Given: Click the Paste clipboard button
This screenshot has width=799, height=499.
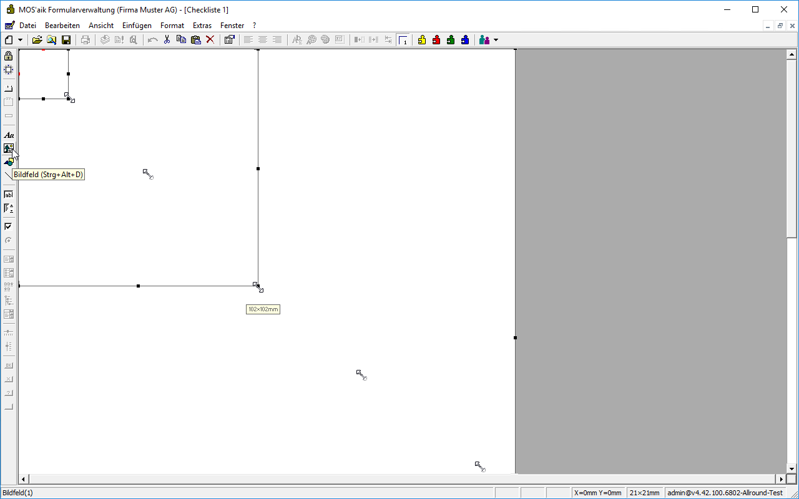Looking at the screenshot, I should 196,40.
